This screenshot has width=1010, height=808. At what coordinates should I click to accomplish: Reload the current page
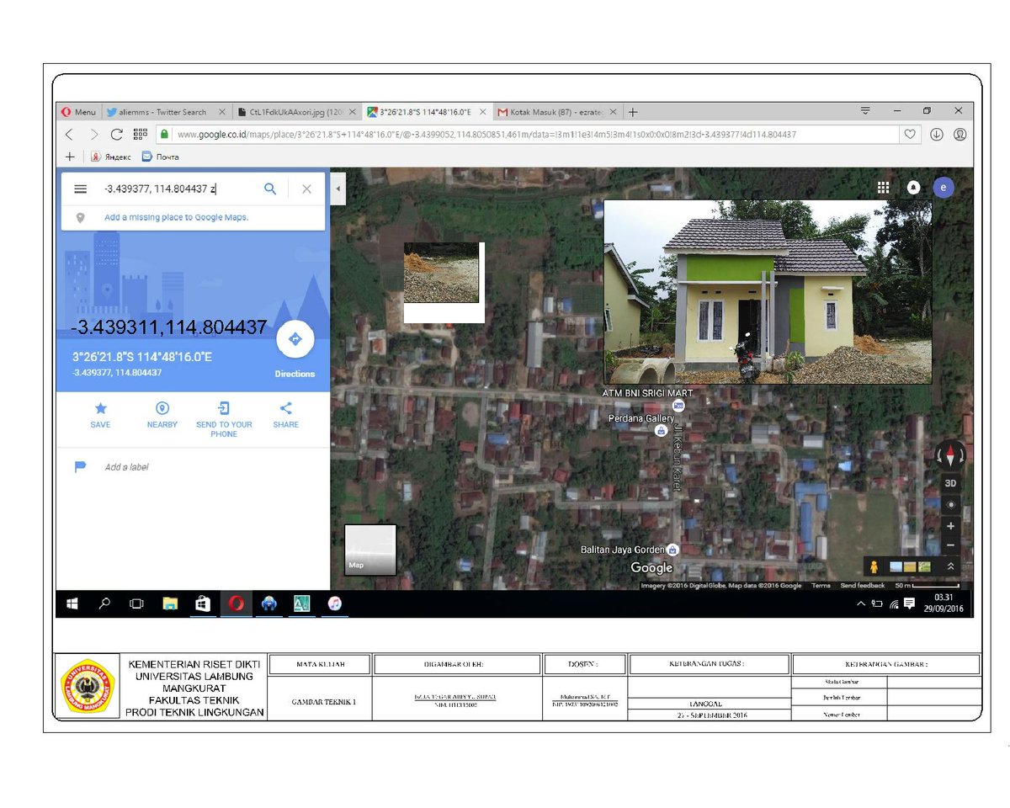[x=117, y=134]
